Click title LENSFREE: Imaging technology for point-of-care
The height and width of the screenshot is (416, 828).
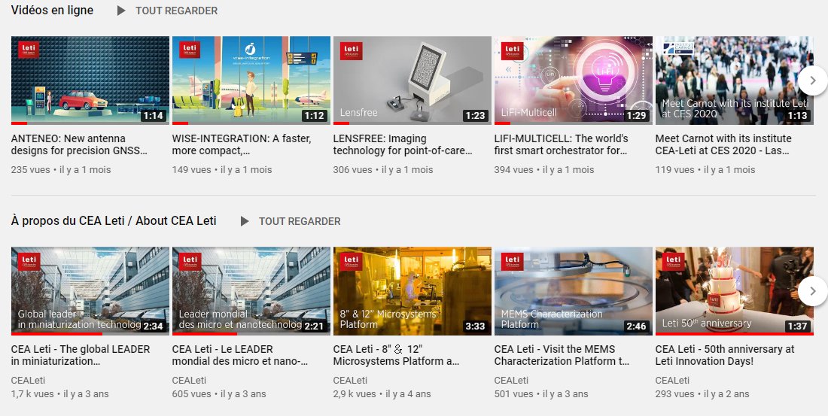pyautogui.click(x=403, y=144)
